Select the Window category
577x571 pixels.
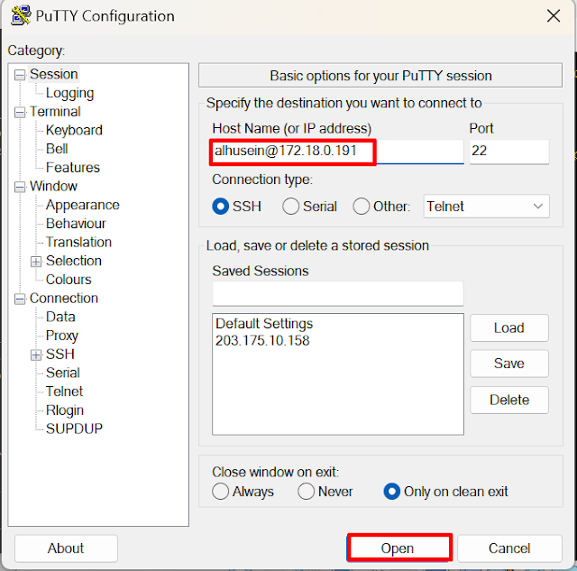[54, 187]
